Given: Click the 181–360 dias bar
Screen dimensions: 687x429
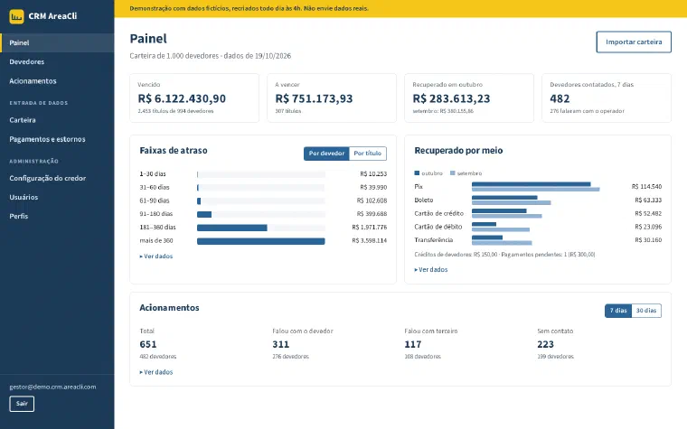Looking at the screenshot, I should pyautogui.click(x=231, y=228).
